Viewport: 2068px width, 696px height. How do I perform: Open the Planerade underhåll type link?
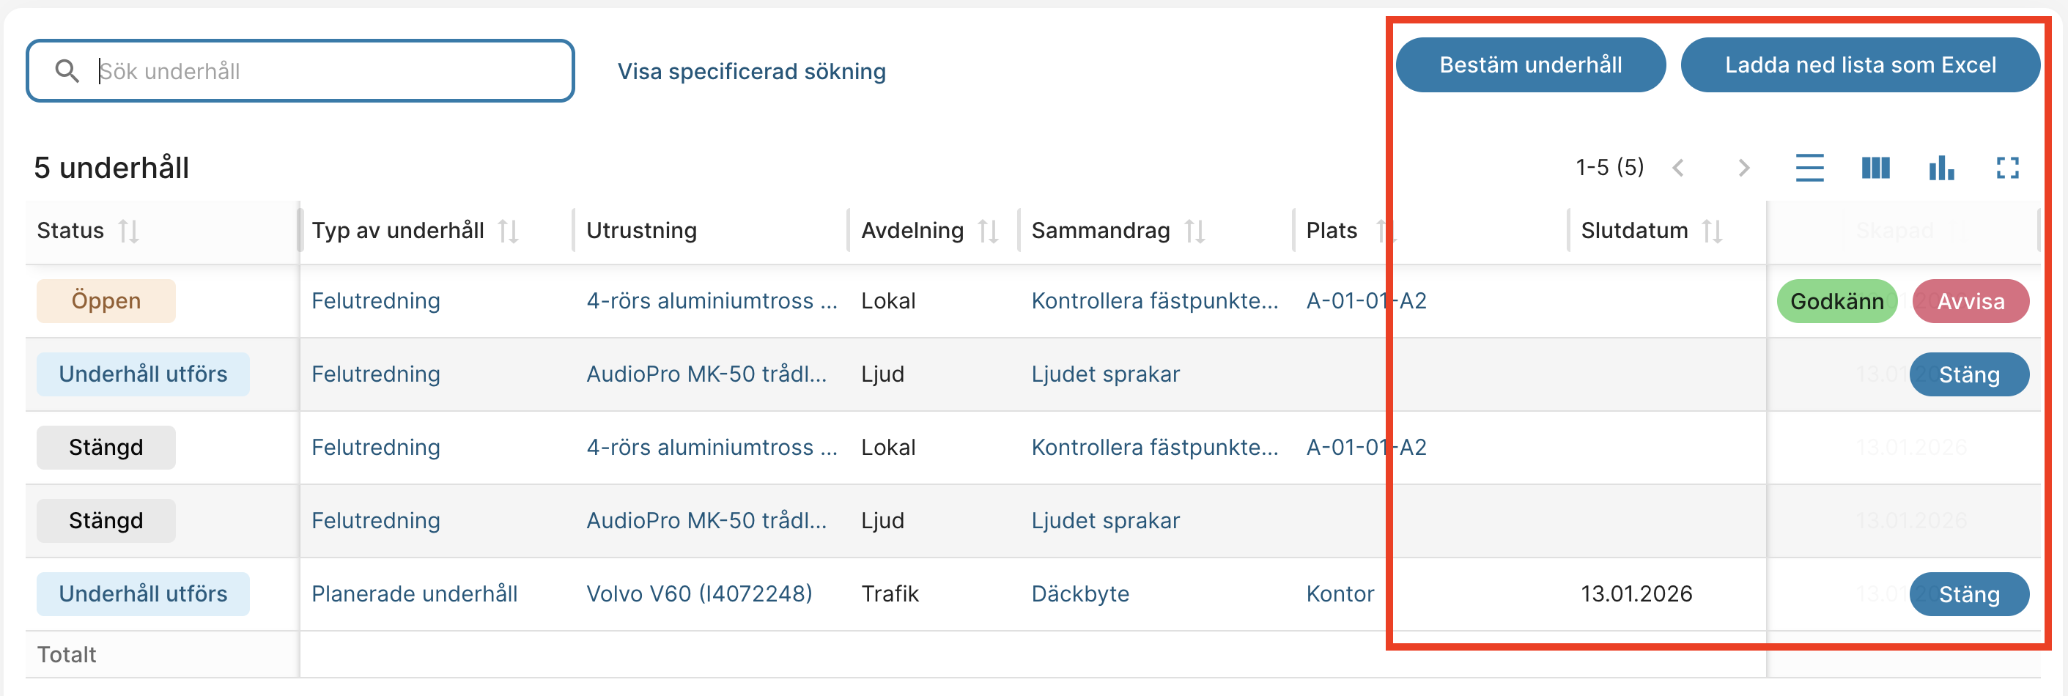click(414, 594)
